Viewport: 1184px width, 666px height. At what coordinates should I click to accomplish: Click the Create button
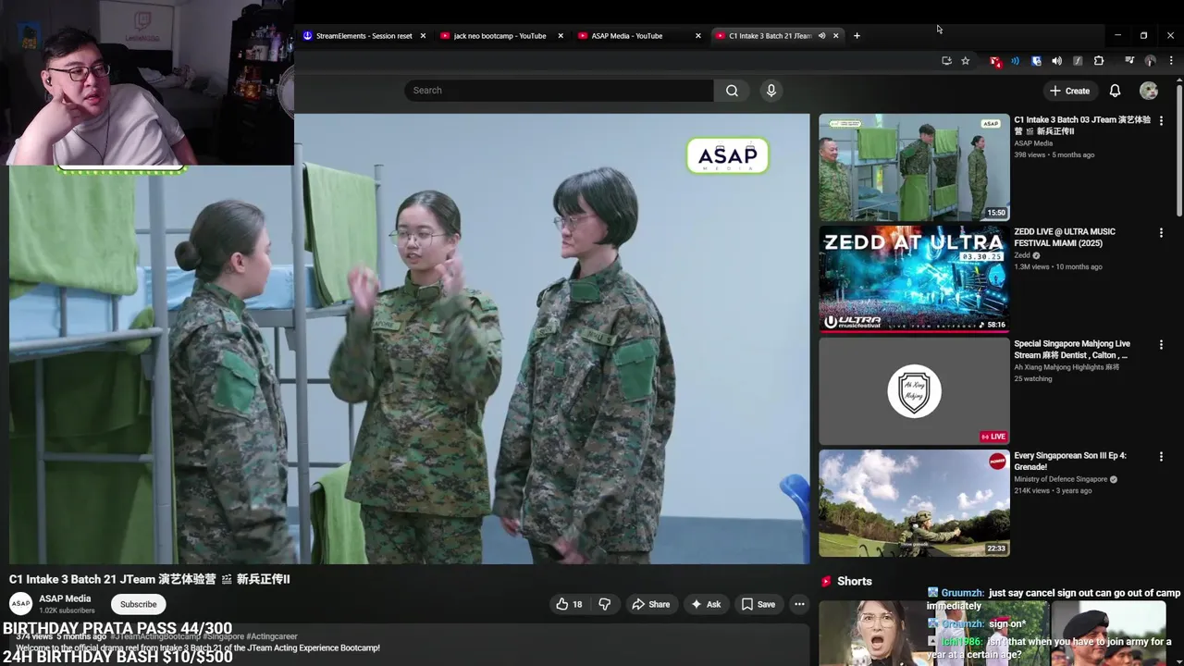1069,91
